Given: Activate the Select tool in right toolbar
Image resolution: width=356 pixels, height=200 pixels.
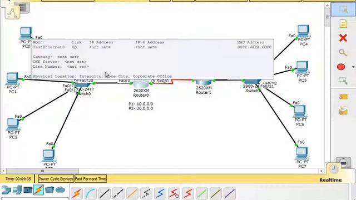Looking at the screenshot, I should (x=343, y=9).
